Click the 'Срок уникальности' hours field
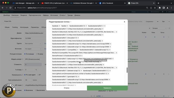Image resolution: width=174 pixels, height=98 pixels. (x=28, y=80)
